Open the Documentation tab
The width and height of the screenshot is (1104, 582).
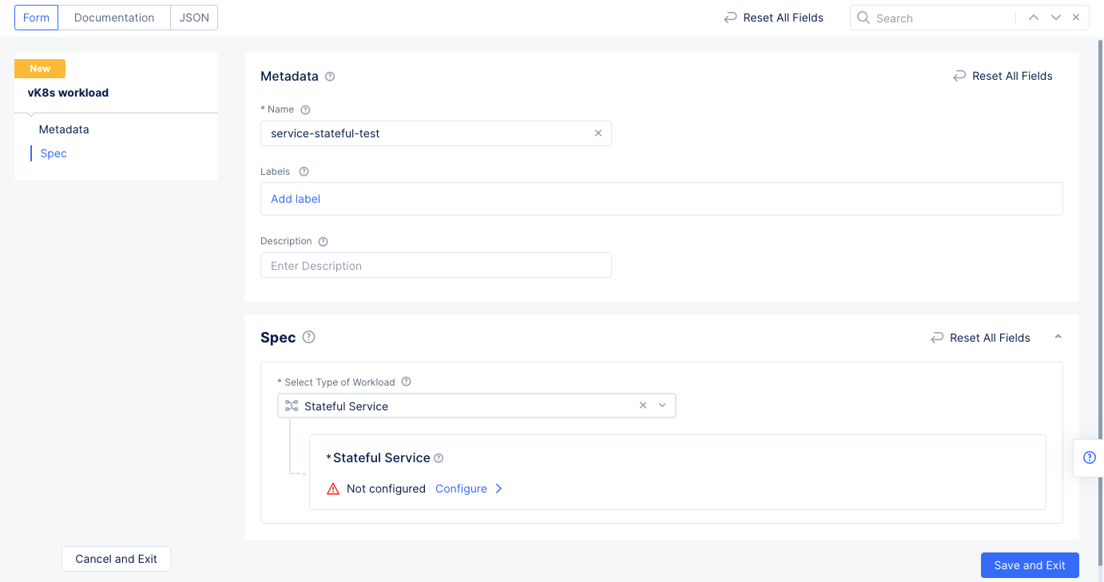(113, 17)
